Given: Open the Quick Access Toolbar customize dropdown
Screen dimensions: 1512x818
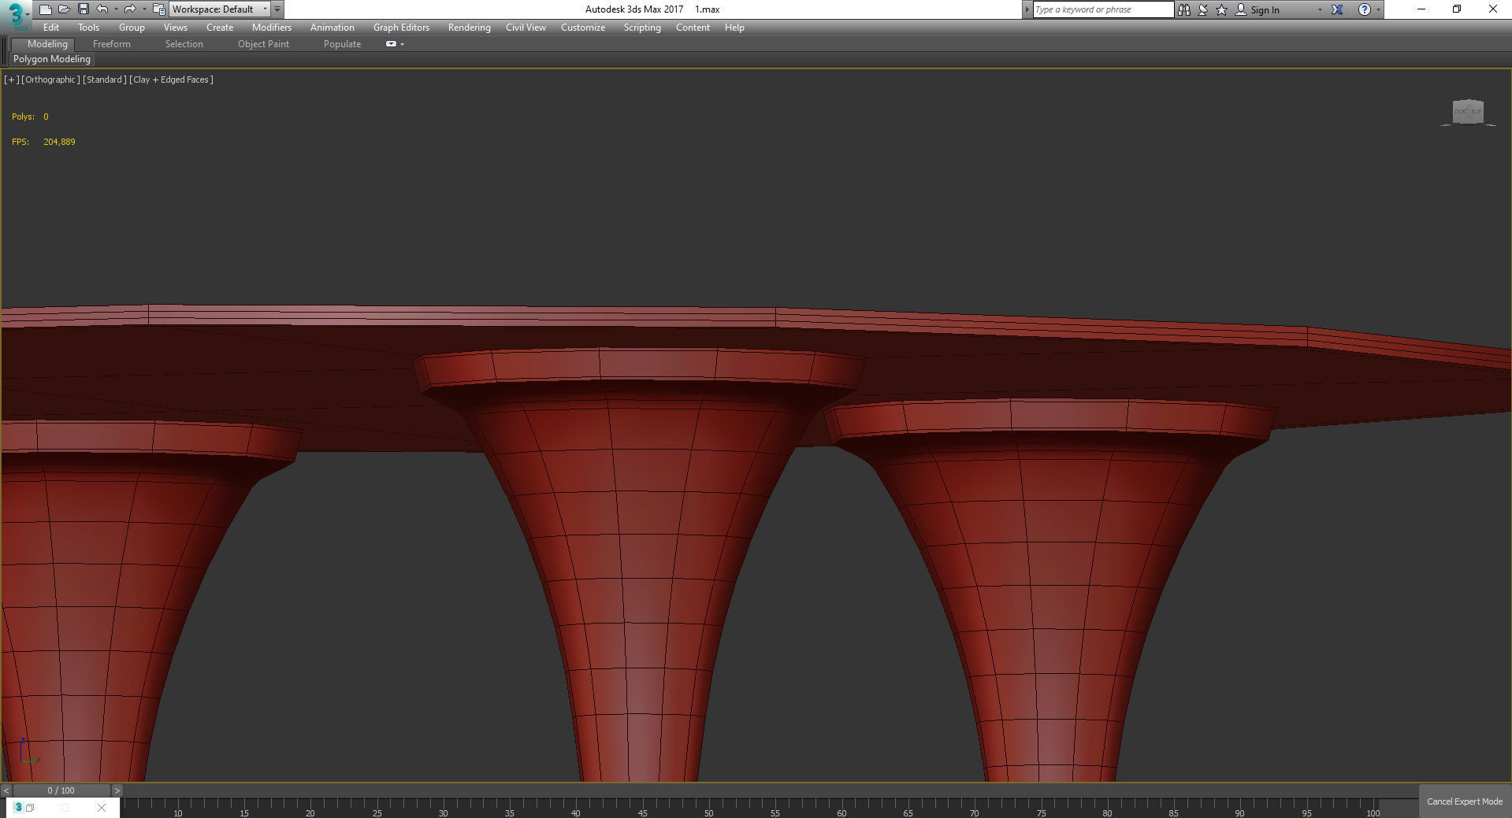Looking at the screenshot, I should pos(277,9).
